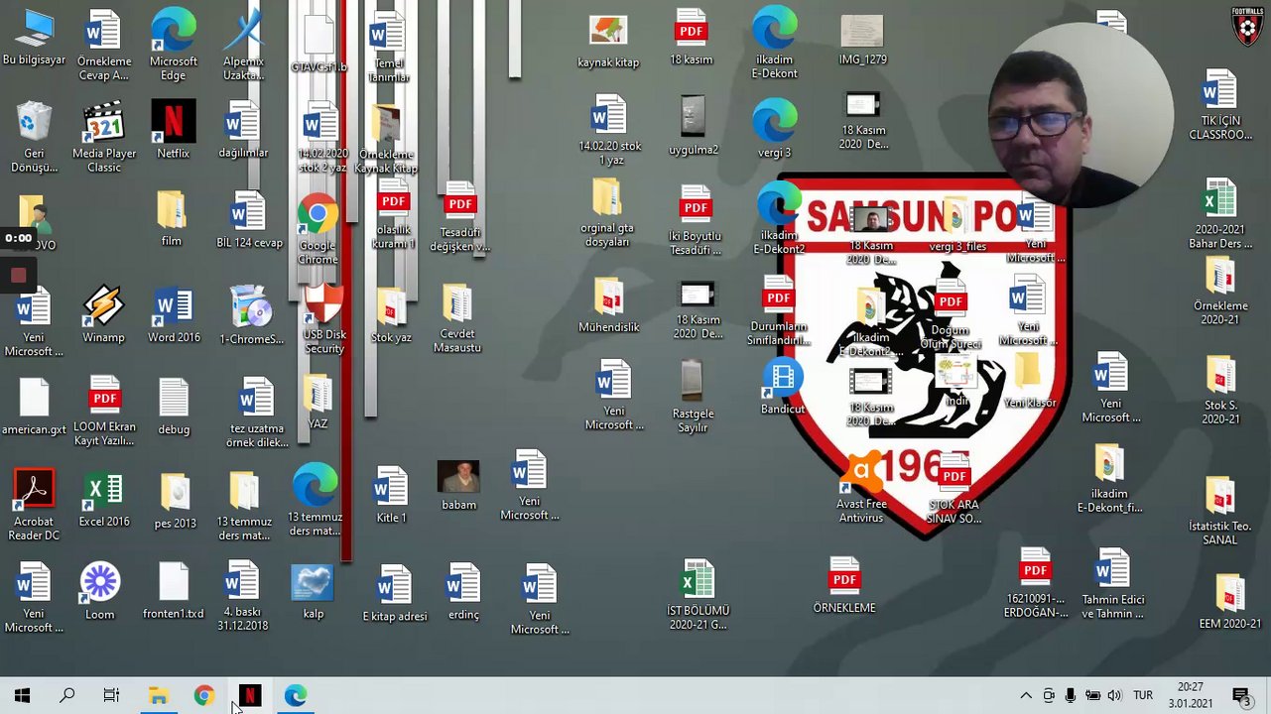Open File Explorer from the taskbar
1271x714 pixels.
click(x=158, y=696)
